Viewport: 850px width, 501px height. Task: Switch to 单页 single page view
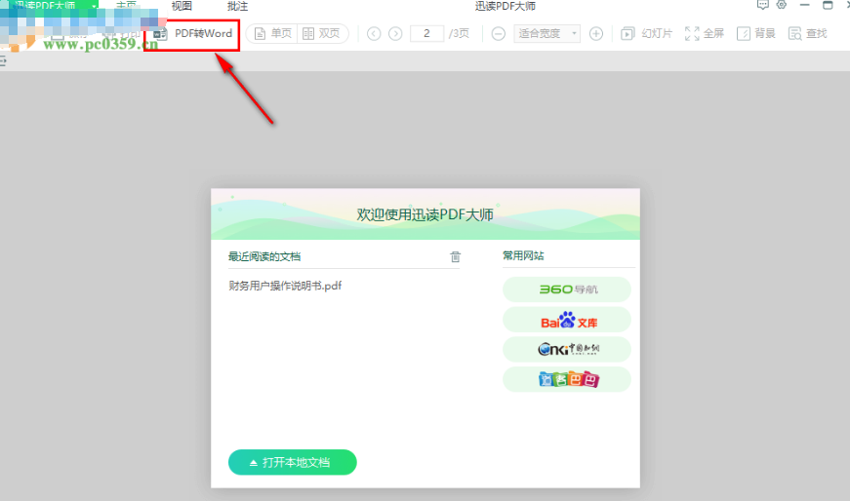tap(272, 33)
